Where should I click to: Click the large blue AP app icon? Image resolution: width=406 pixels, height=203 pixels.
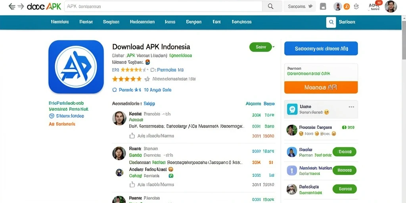(76, 67)
